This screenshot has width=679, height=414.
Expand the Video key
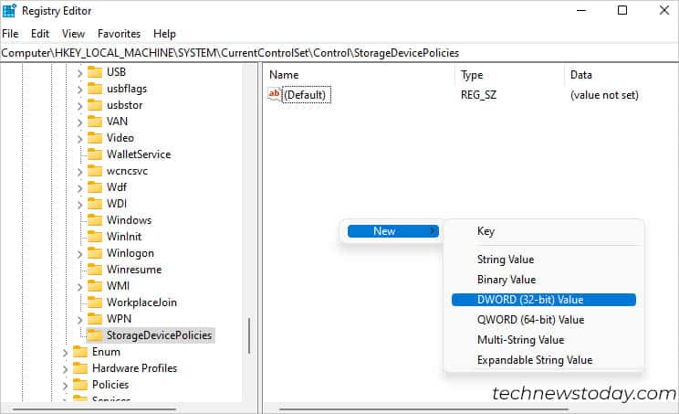(79, 139)
